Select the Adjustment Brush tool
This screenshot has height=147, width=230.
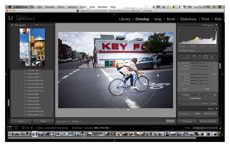pos(213,57)
